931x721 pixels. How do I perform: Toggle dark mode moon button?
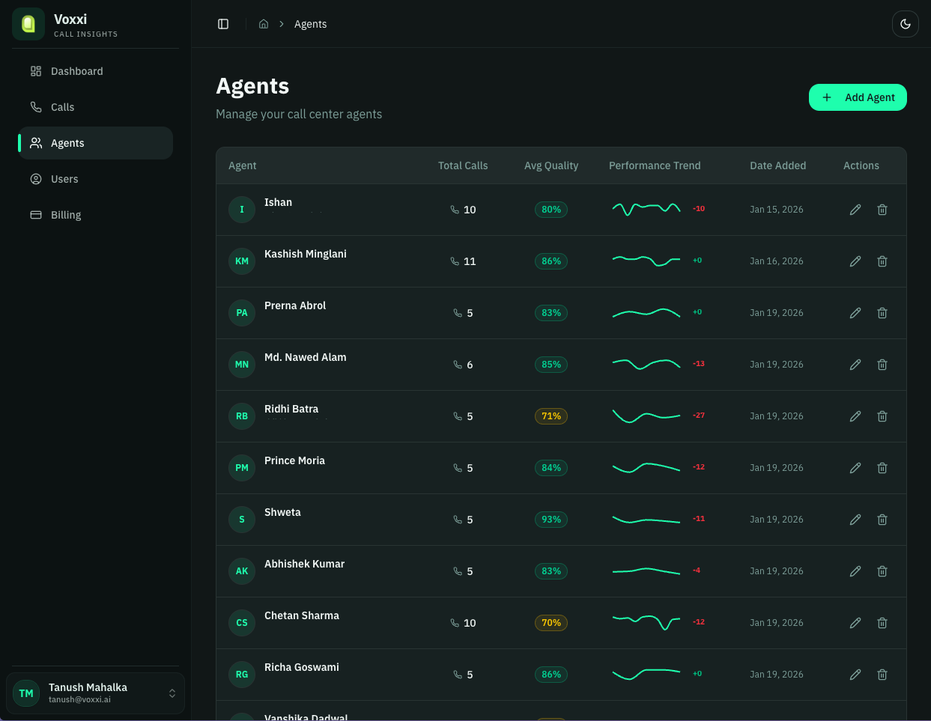(x=905, y=24)
